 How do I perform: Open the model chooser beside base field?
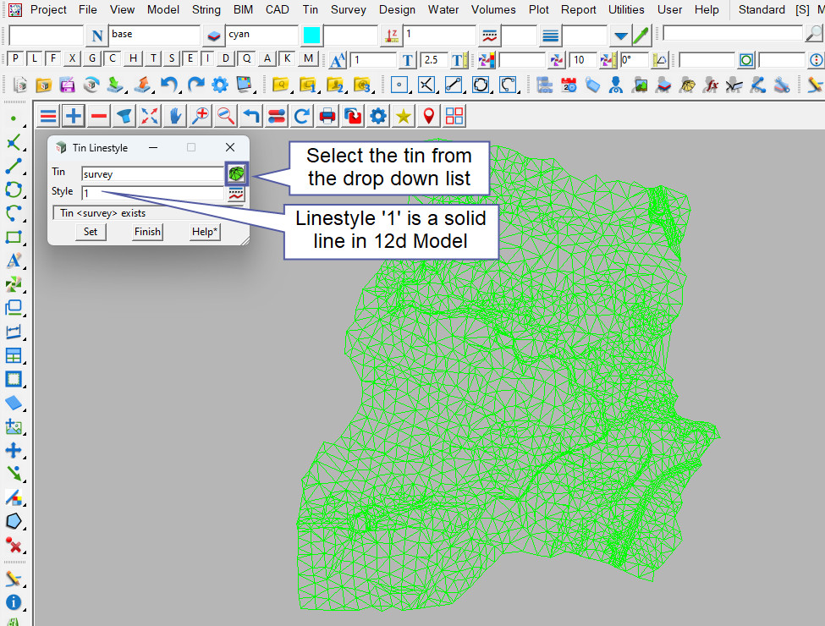click(212, 36)
